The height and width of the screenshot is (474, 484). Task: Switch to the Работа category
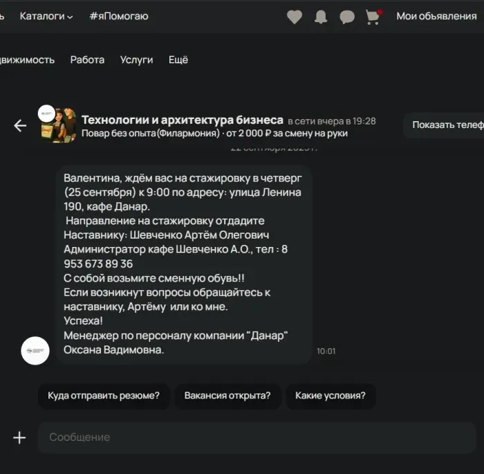pyautogui.click(x=87, y=60)
